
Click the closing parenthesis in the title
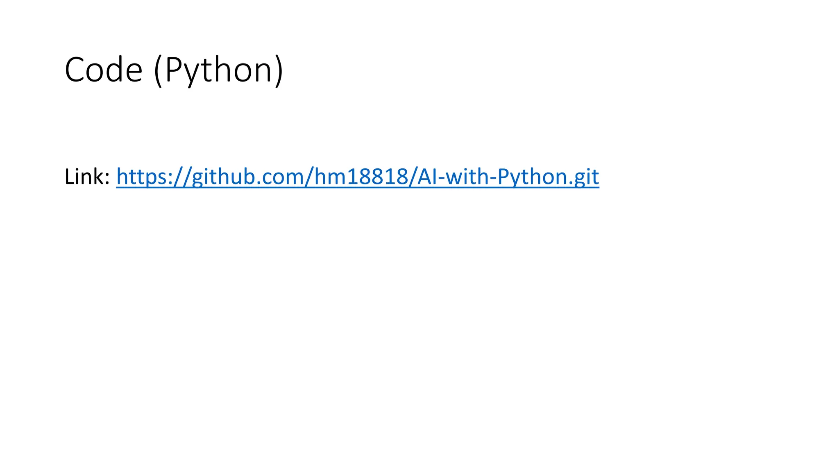coord(279,71)
